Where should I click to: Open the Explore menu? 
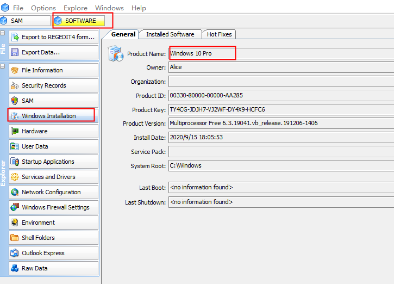tap(76, 8)
